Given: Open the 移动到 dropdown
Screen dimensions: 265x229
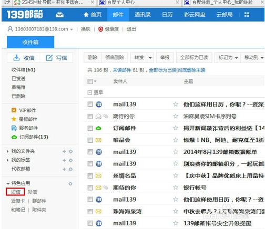Looking at the screenshot, I should pyautogui.click(x=253, y=57).
